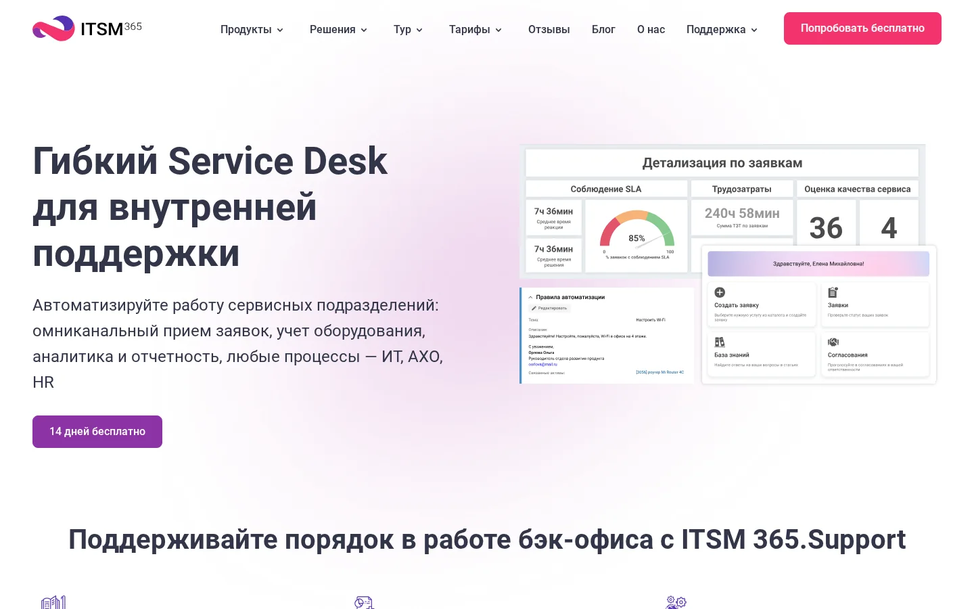Click the ITSM 365 logo
This screenshot has height=609, width=974.
(x=87, y=28)
